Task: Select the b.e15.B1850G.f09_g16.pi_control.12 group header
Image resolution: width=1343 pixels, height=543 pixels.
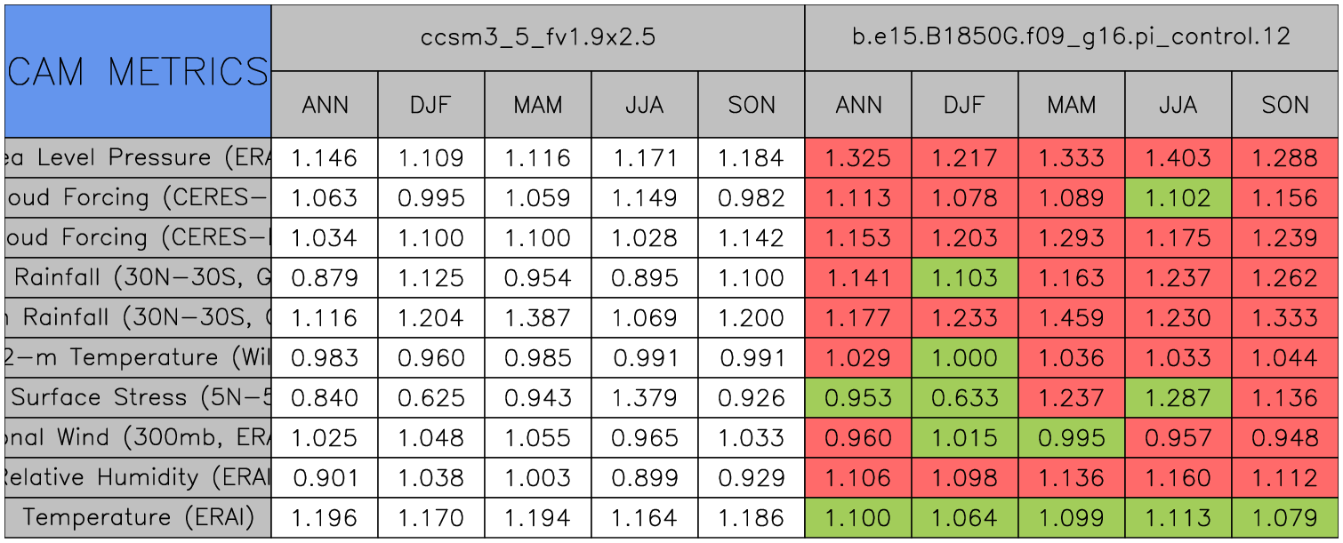Action: tap(1072, 37)
